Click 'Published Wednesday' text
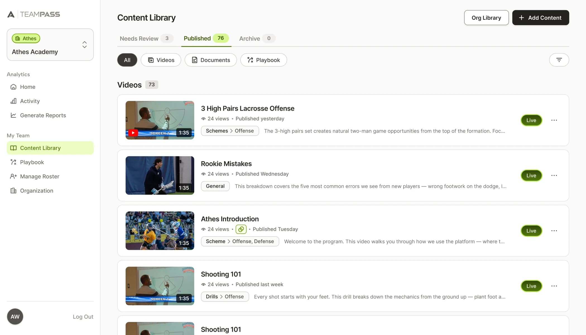The width and height of the screenshot is (586, 335). point(262,174)
